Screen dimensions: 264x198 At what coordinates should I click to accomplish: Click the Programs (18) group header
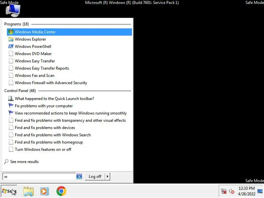pyautogui.click(x=17, y=24)
